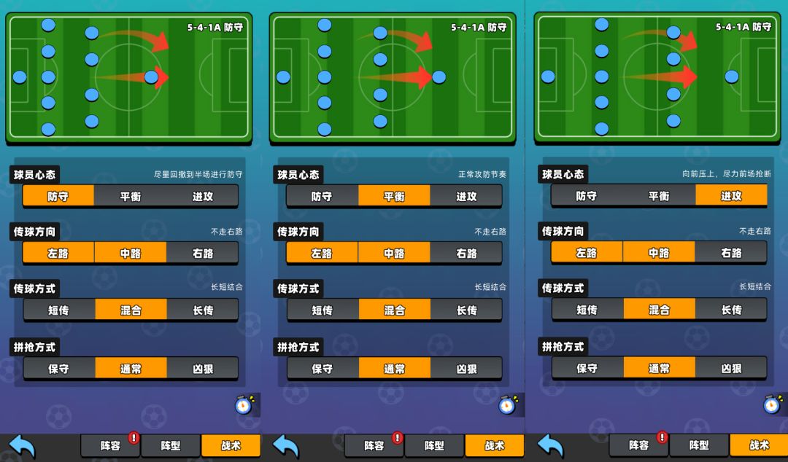The height and width of the screenshot is (462, 788).
Task: Choose 通常 tackling in right panel
Action: click(x=660, y=368)
